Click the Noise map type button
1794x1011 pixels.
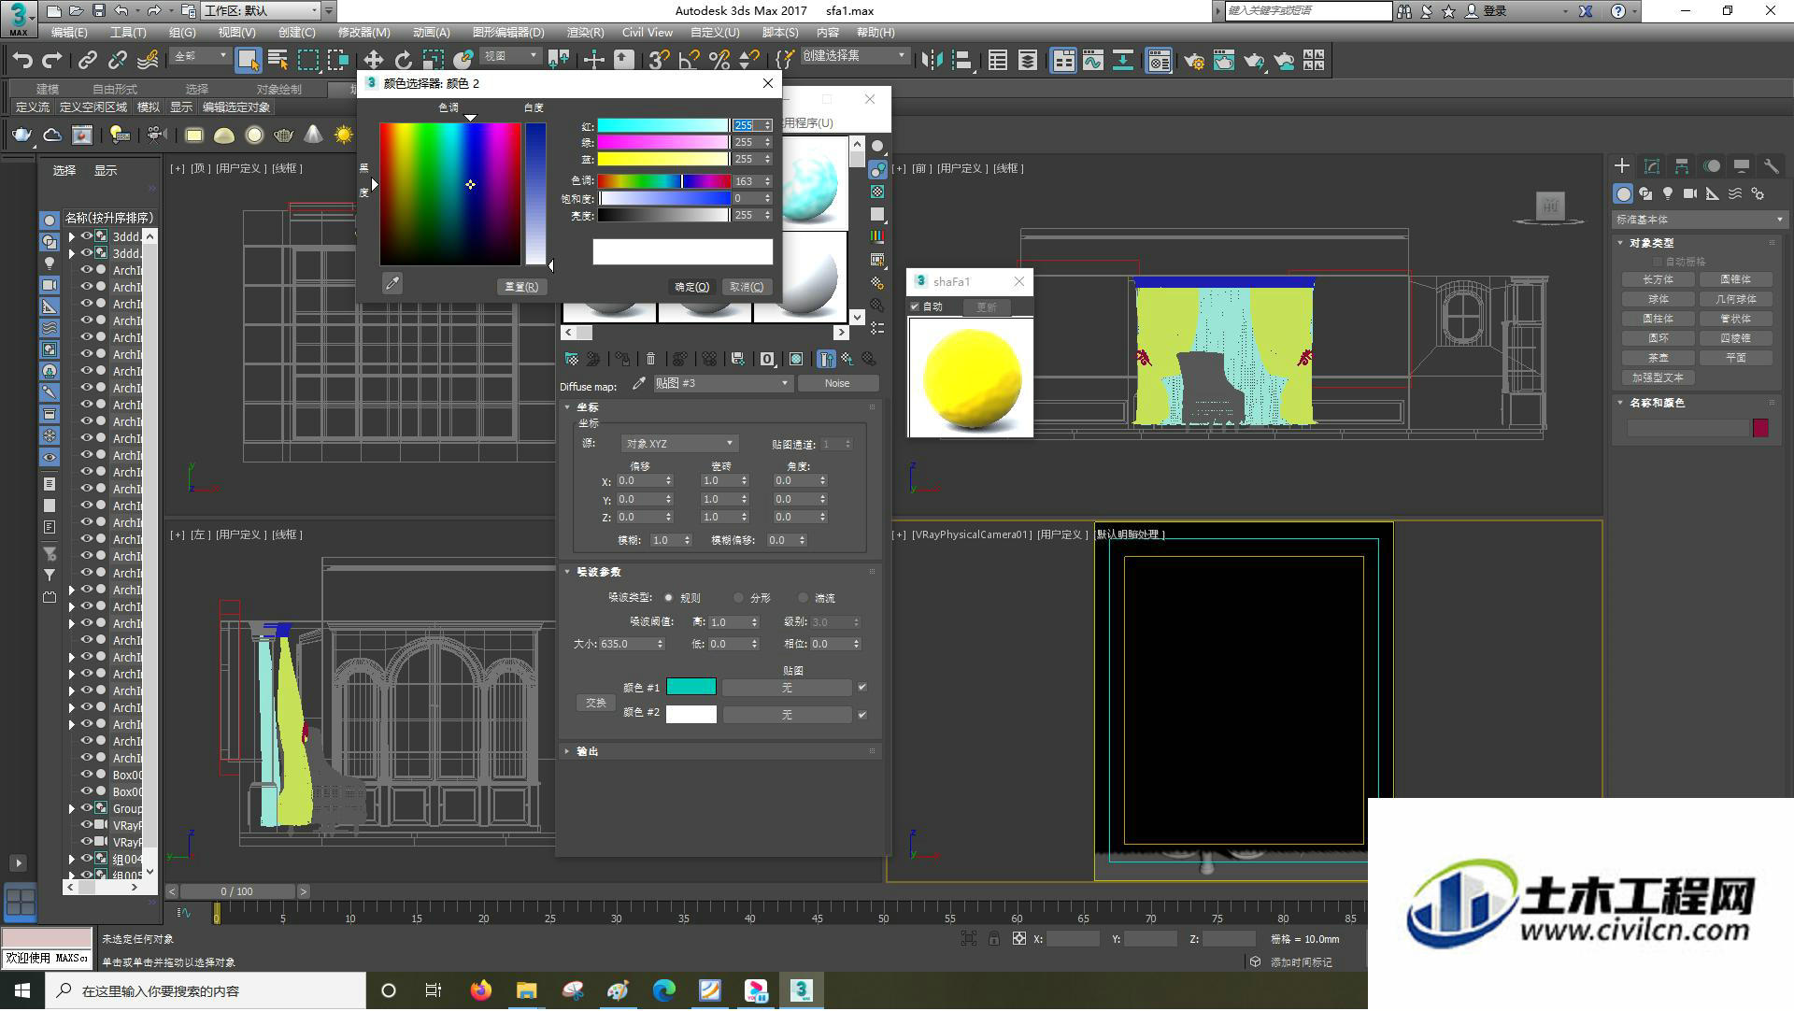point(837,383)
